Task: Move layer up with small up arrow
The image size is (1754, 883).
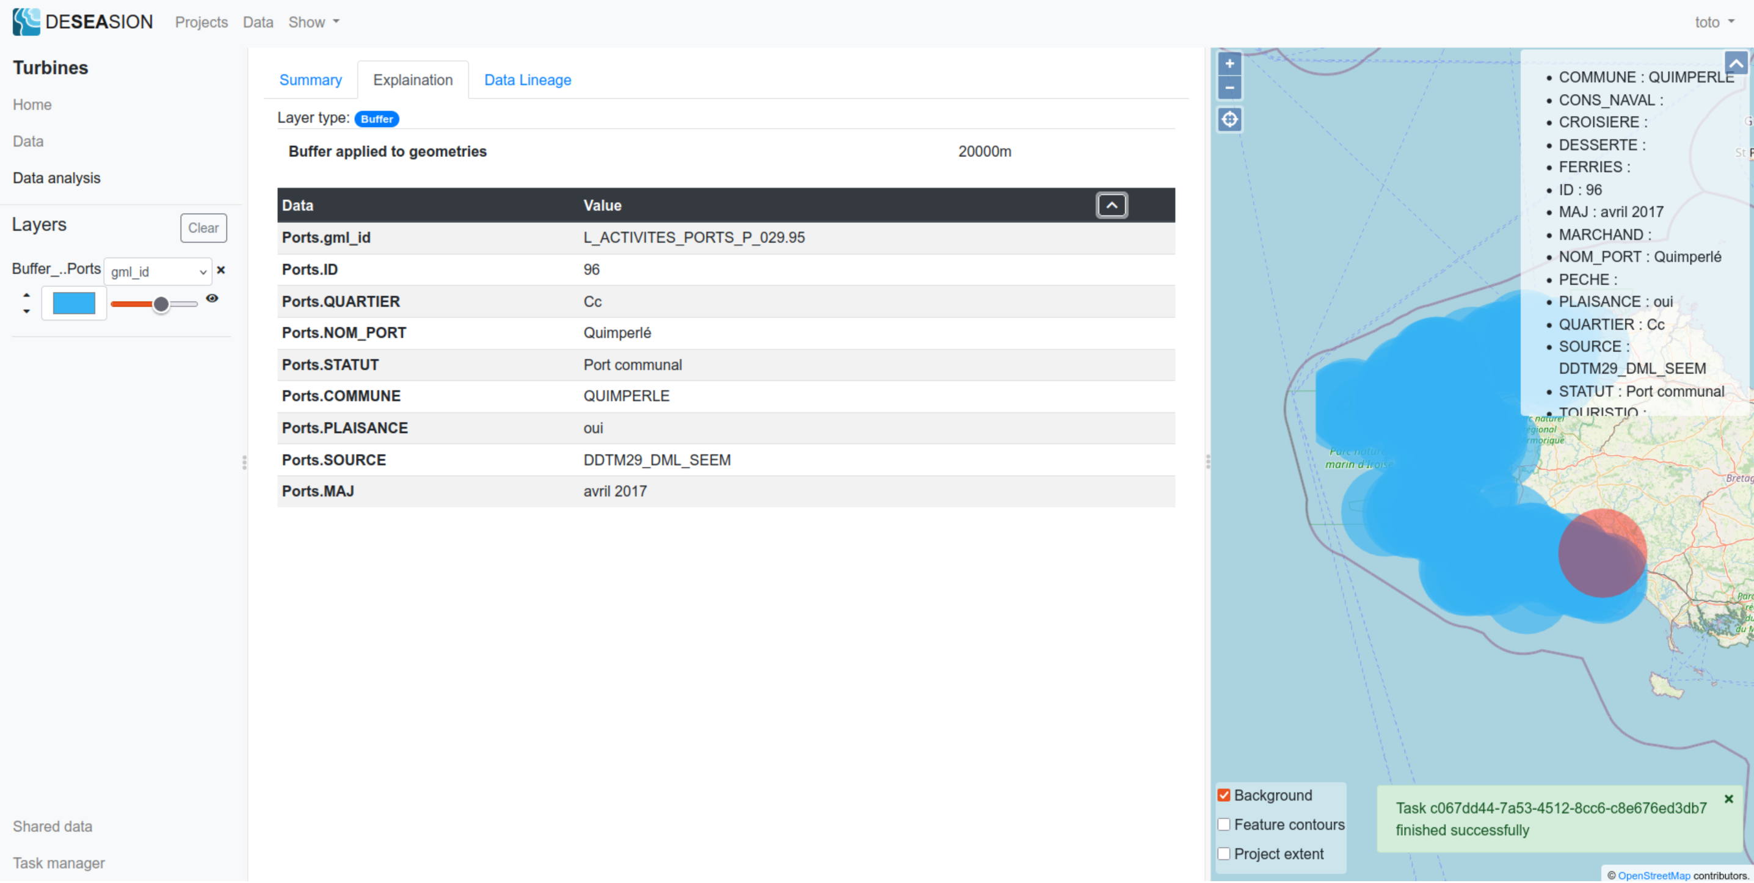Action: tap(26, 296)
